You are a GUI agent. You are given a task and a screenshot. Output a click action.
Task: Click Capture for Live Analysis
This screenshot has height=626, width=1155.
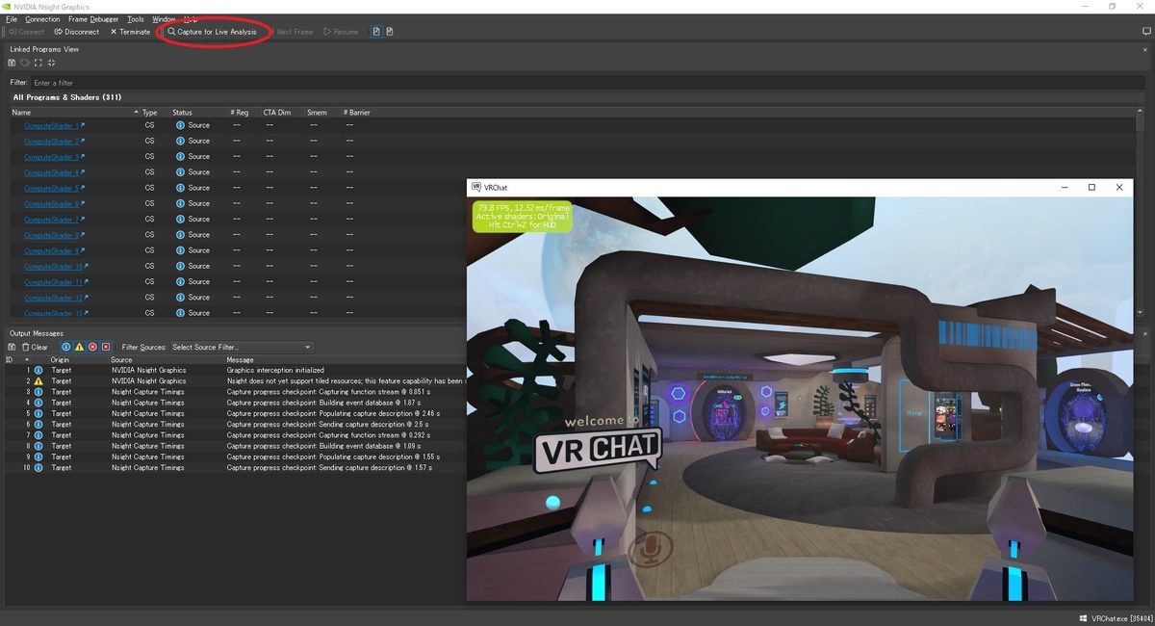[212, 32]
